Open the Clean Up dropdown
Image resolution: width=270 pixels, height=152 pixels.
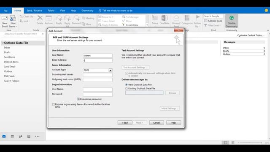pos(27,16)
